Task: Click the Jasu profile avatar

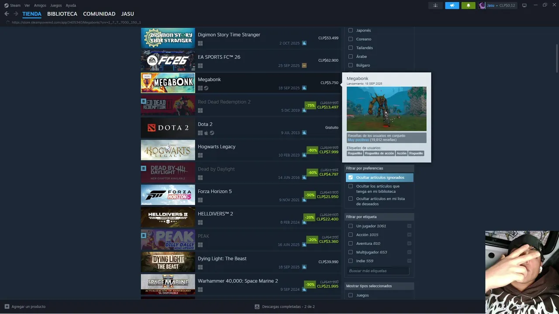Action: (x=482, y=5)
